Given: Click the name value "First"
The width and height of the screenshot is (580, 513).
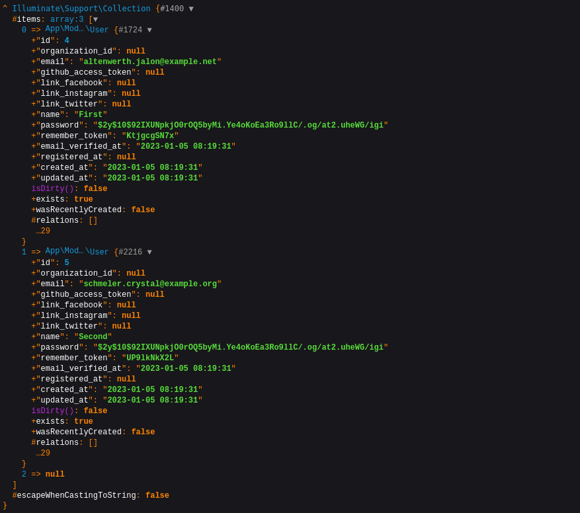Looking at the screenshot, I should click(91, 115).
